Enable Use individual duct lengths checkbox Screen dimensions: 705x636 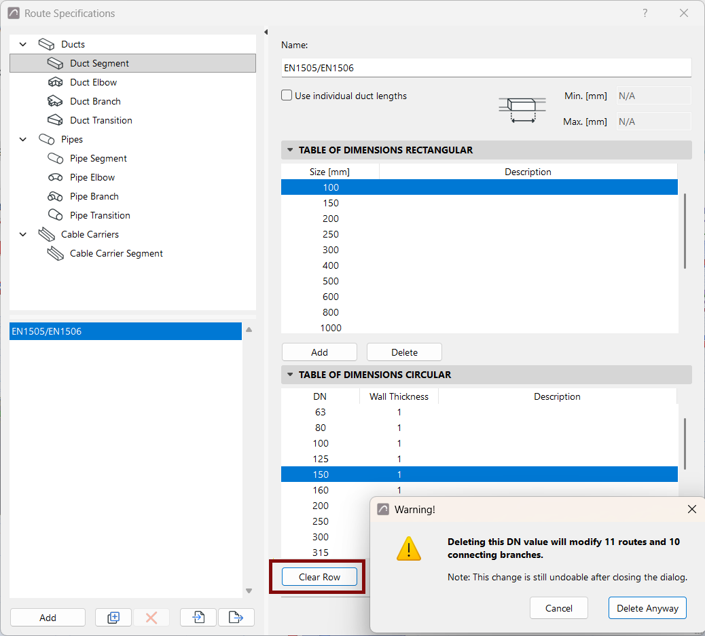point(287,95)
